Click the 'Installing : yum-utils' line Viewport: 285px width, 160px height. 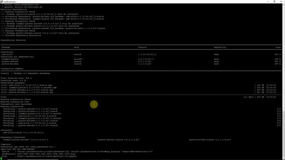30,116
